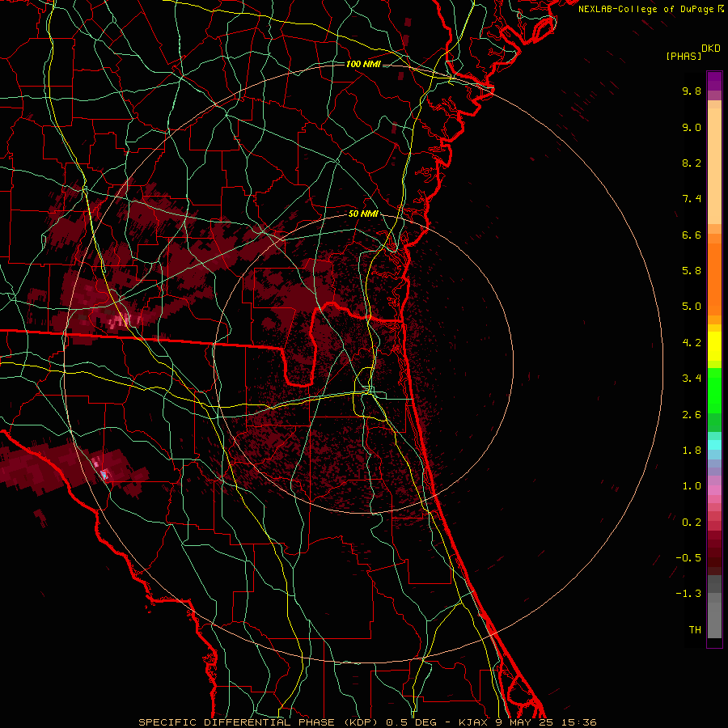Click the 4.2 scale value
Image resolution: width=728 pixels, height=728 pixels.
point(692,343)
